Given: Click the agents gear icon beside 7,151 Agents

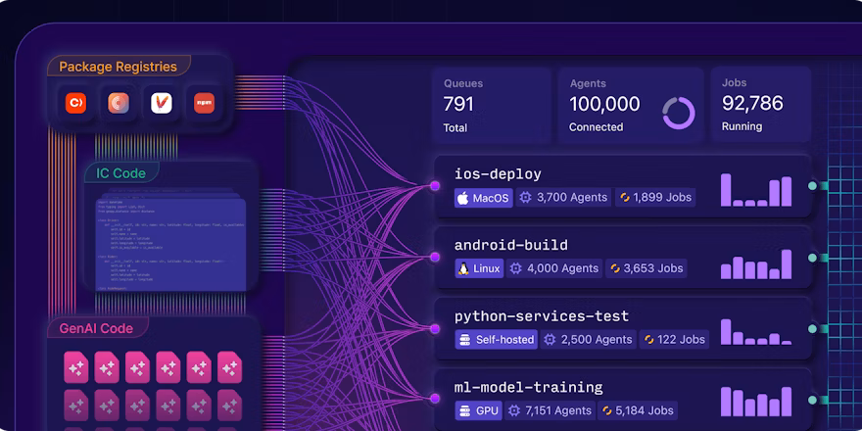Looking at the screenshot, I should 514,410.
